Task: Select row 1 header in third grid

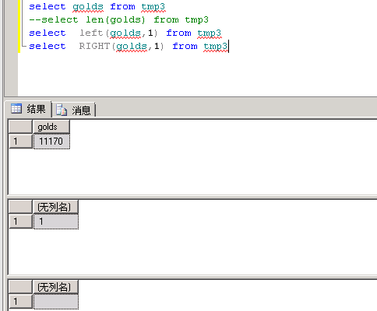Action: 20,302
